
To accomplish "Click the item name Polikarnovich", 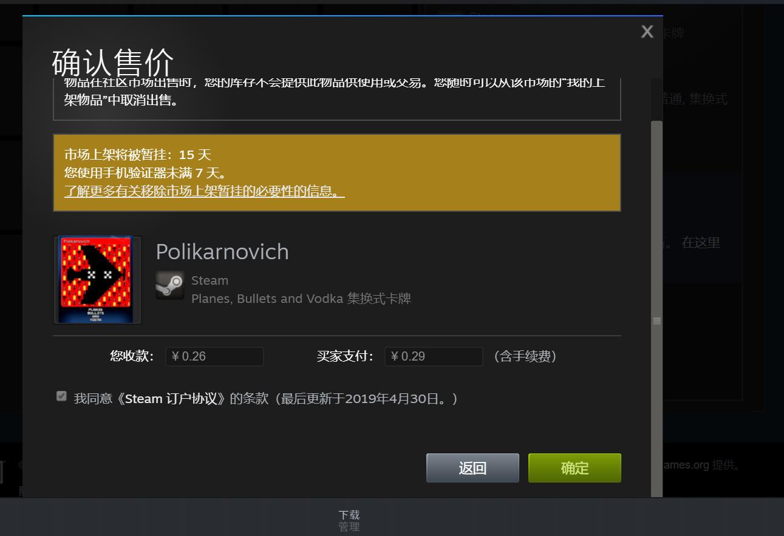I will click(x=222, y=251).
